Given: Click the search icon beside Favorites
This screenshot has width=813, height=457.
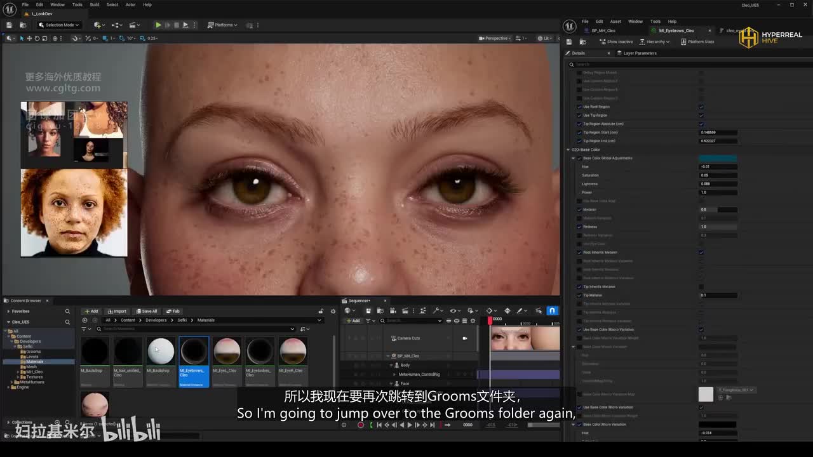Looking at the screenshot, I should (67, 311).
